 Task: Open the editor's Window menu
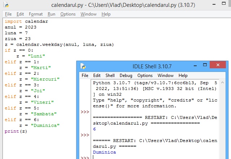click(x=89, y=14)
